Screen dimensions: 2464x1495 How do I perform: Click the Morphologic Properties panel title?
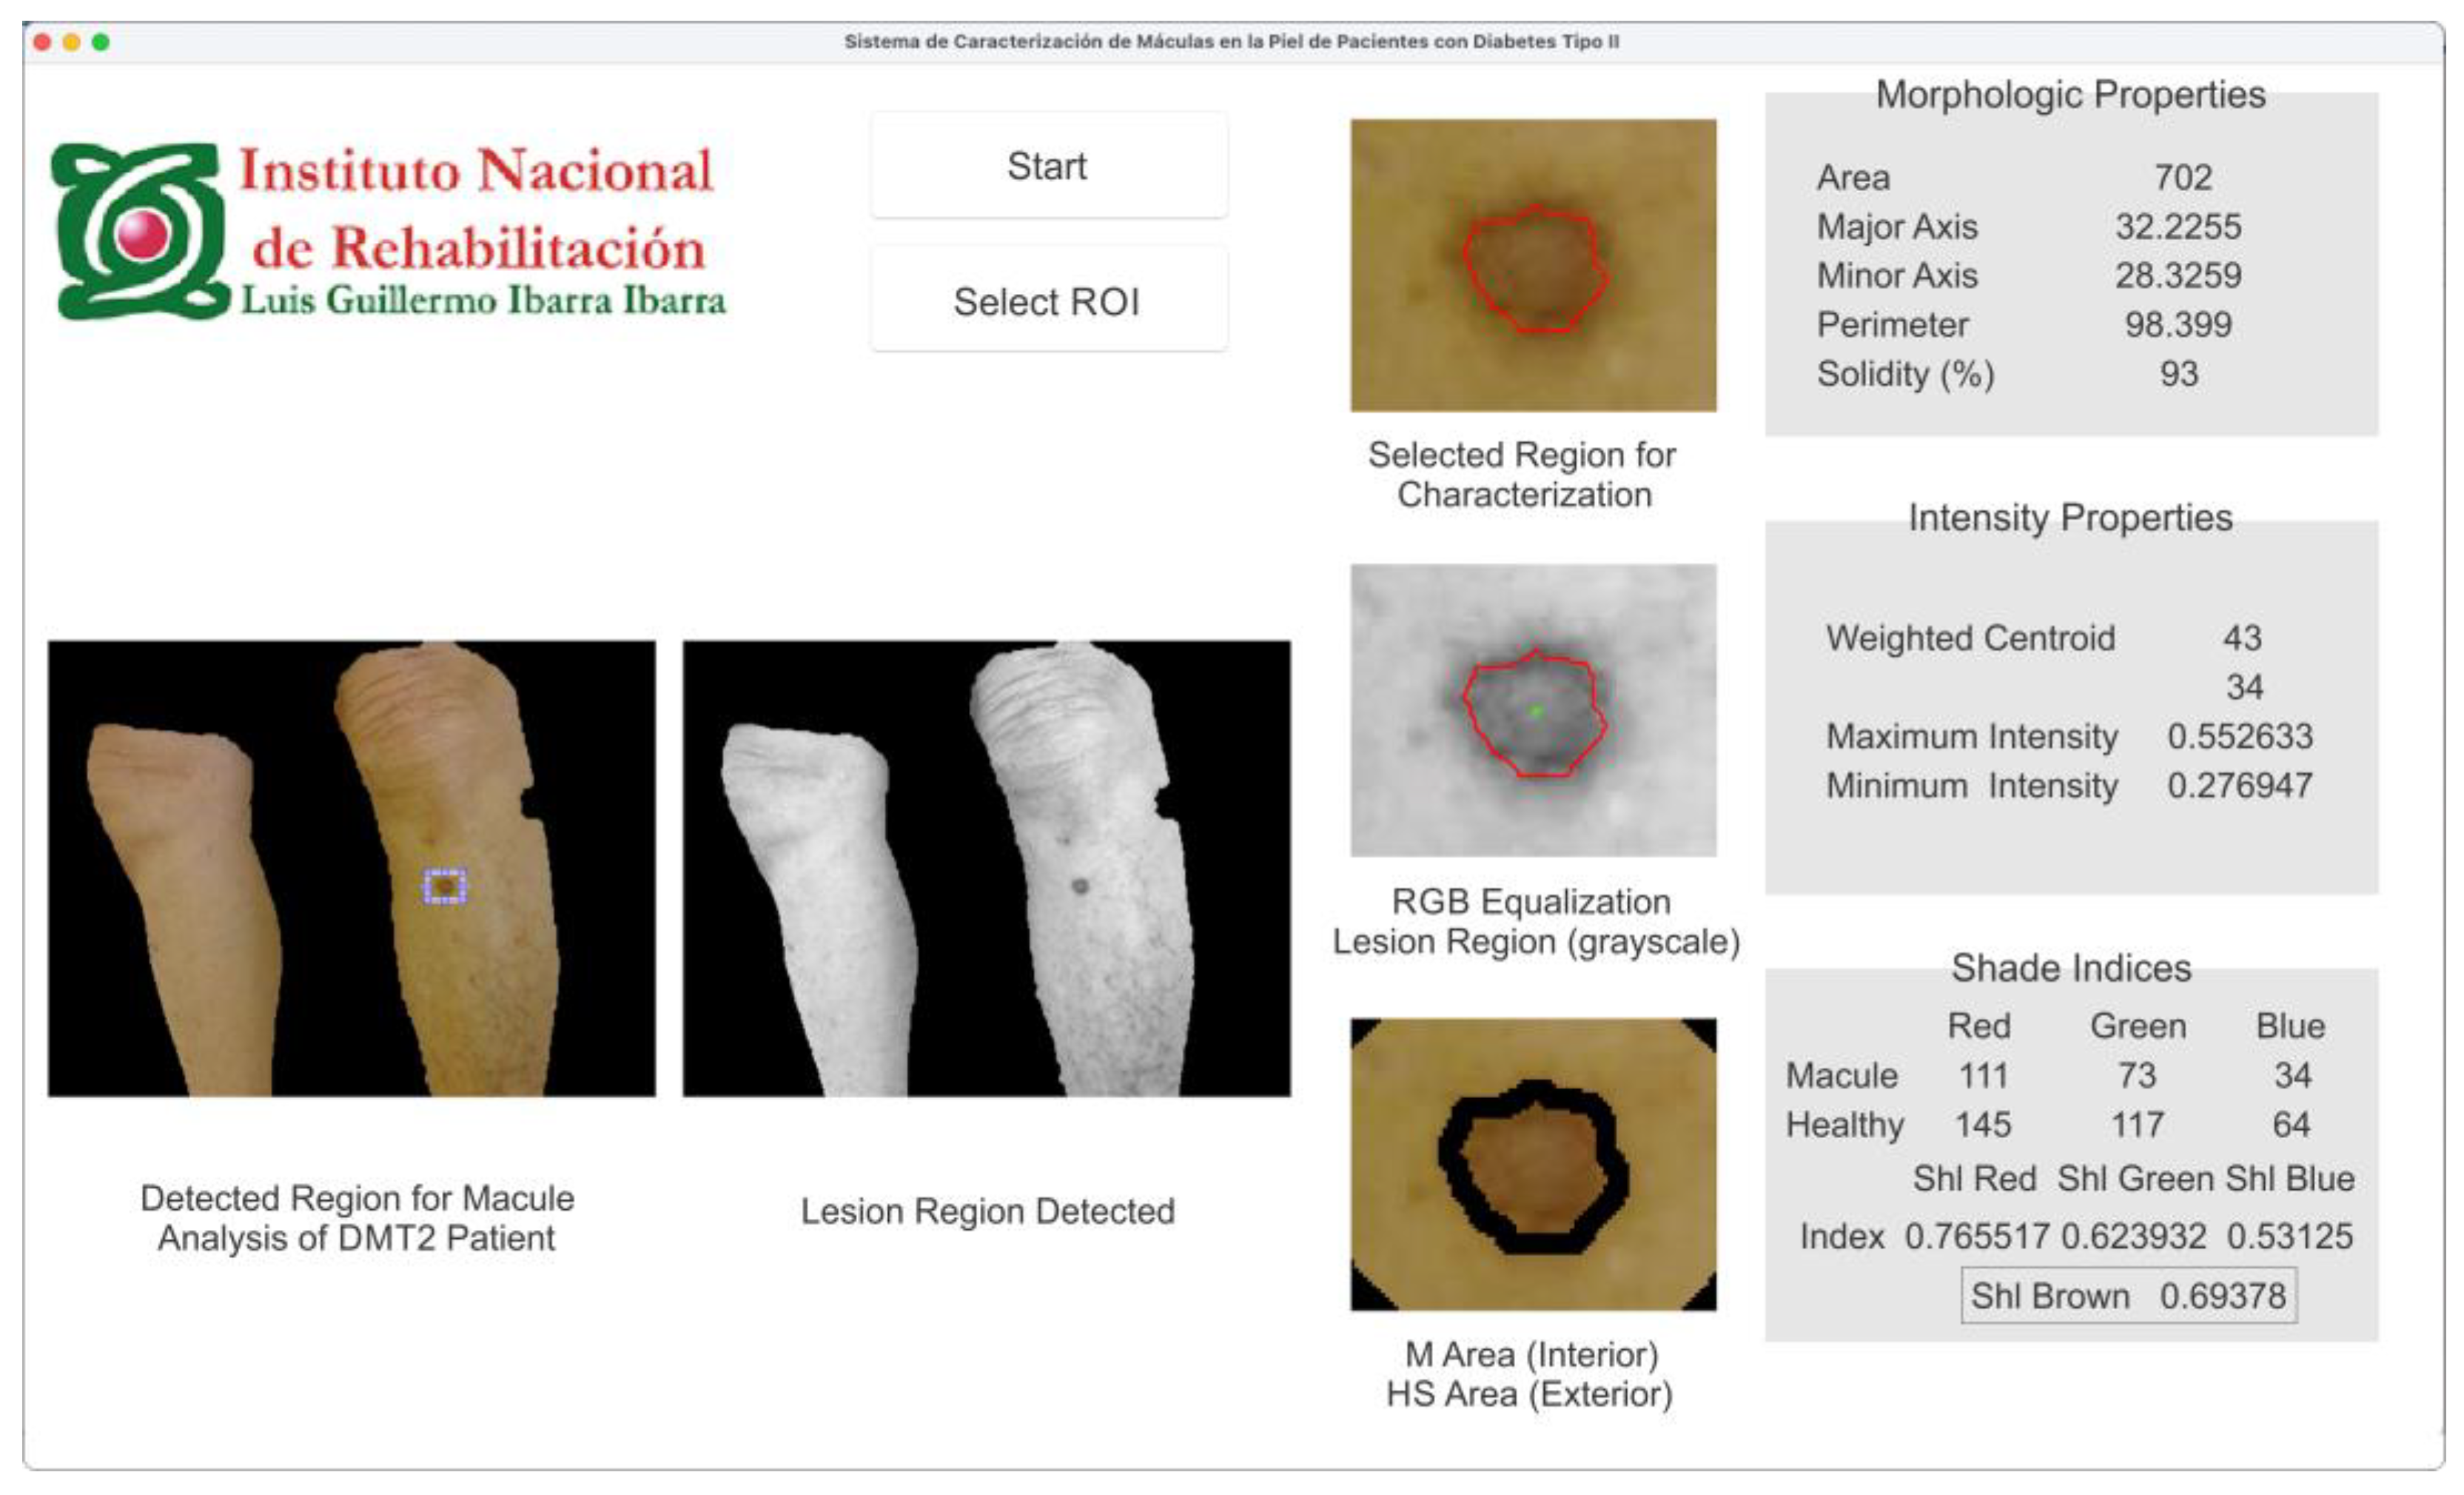pyautogui.click(x=2070, y=95)
